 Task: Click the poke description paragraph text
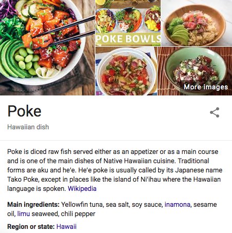[115, 170]
